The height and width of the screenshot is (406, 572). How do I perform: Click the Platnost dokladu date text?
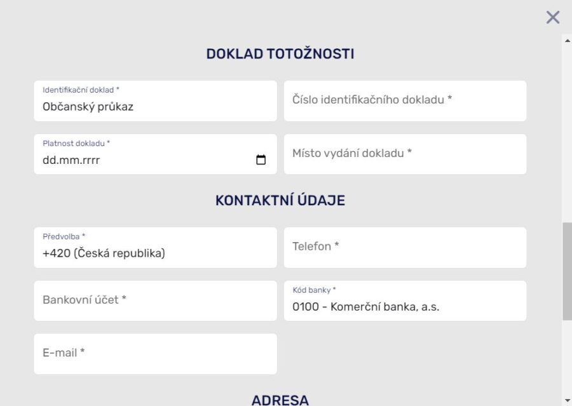[x=71, y=160]
